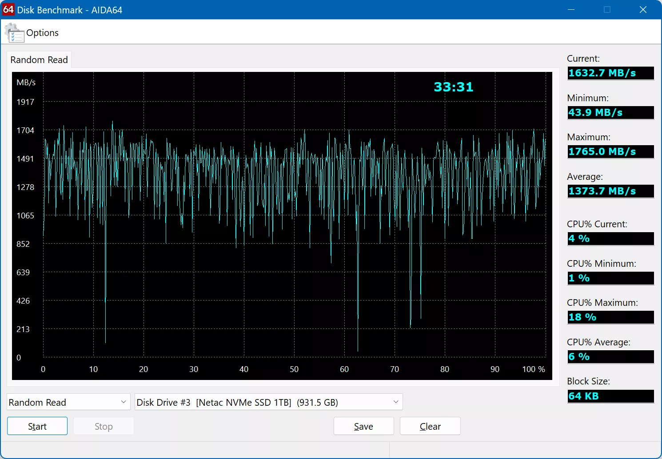Expand the Random Read test type dropdown
The height and width of the screenshot is (459, 662).
click(x=68, y=402)
